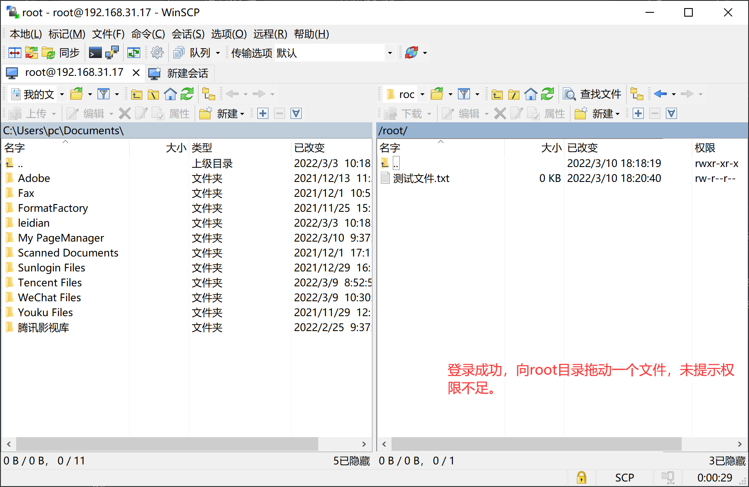The image size is (749, 487).
Task: Open local drive dropdown 我的文
Action: [38, 94]
